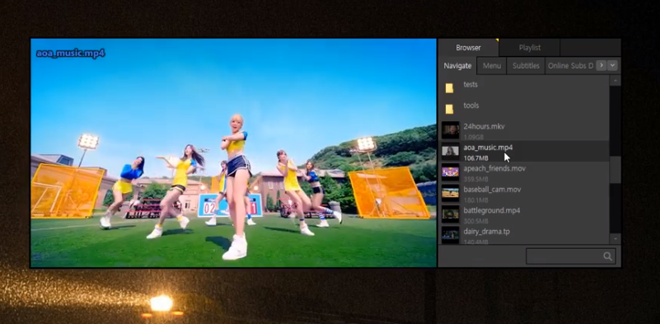Viewport: 660px width, 324px height.
Task: Click the 300.5MB file size text
Action: (475, 221)
